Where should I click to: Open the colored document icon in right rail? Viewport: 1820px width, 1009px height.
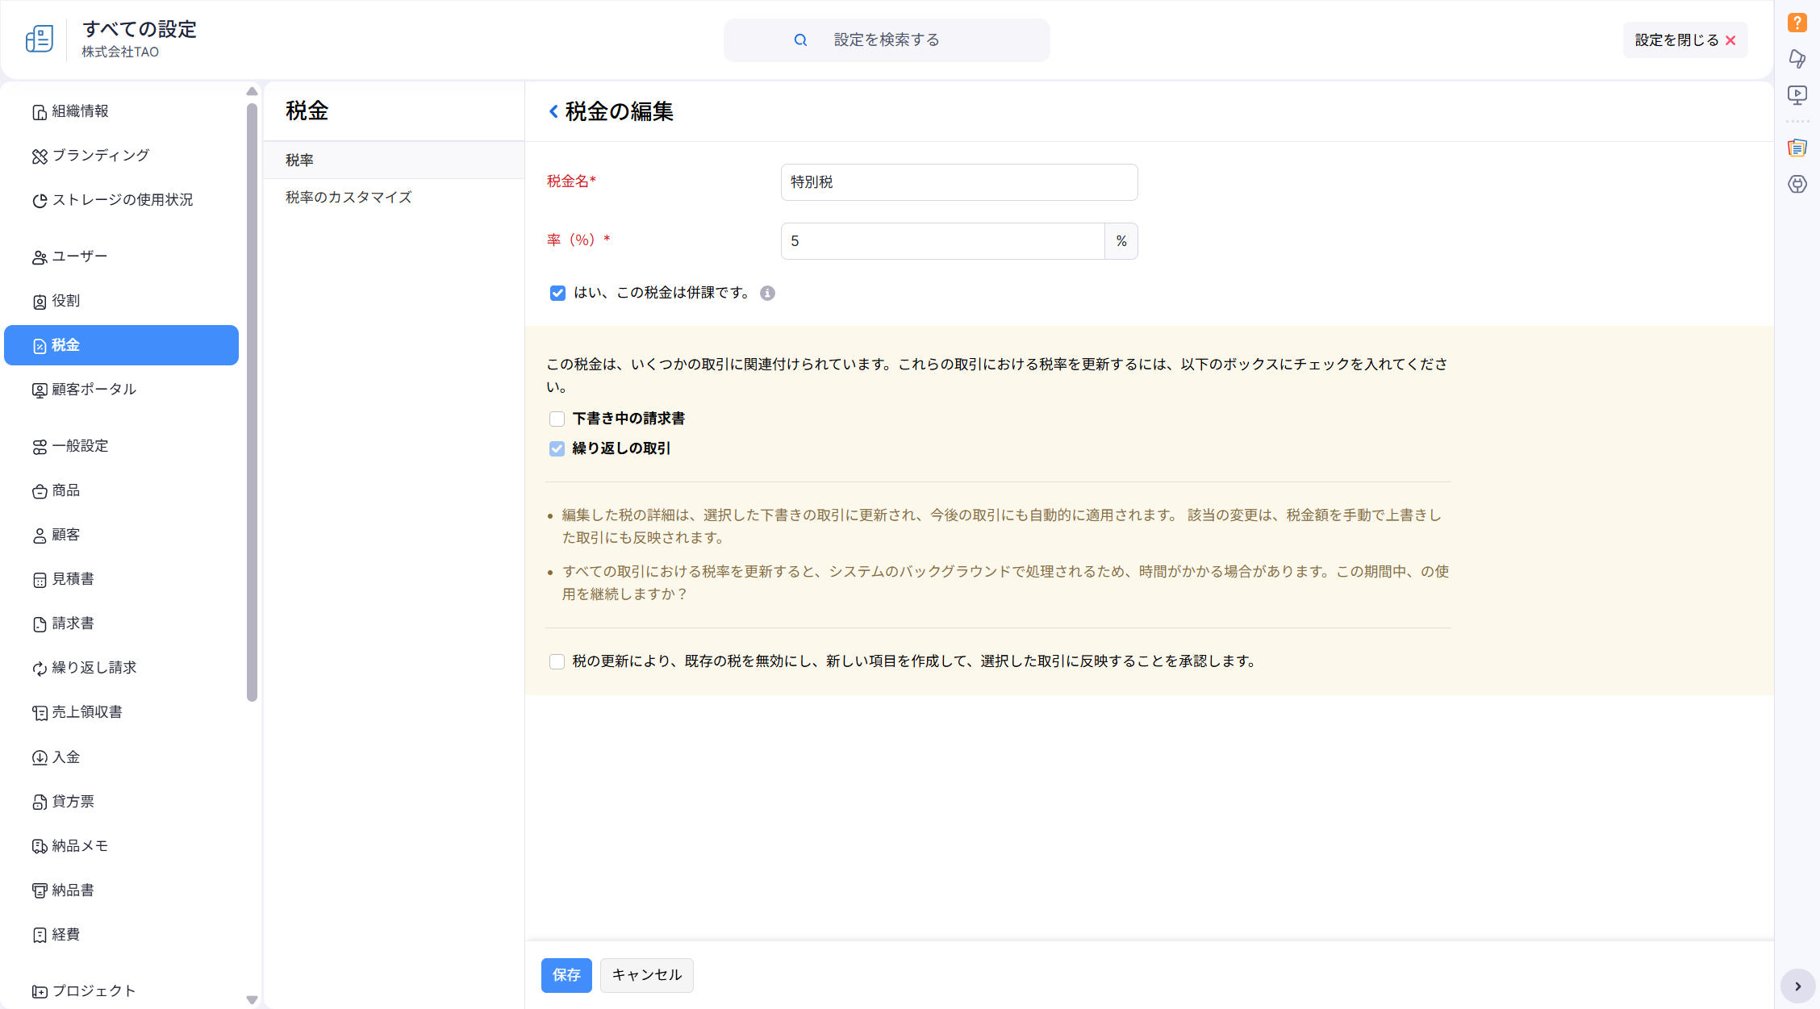(x=1797, y=148)
